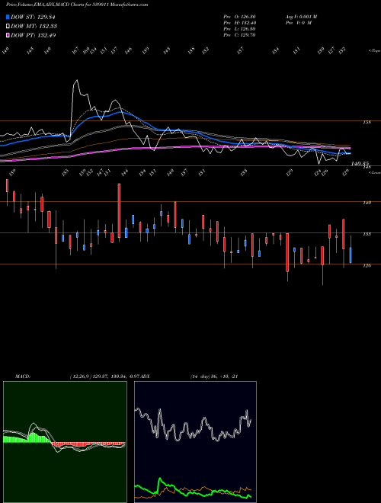Click the ADX indicator chart panel

coord(195,442)
